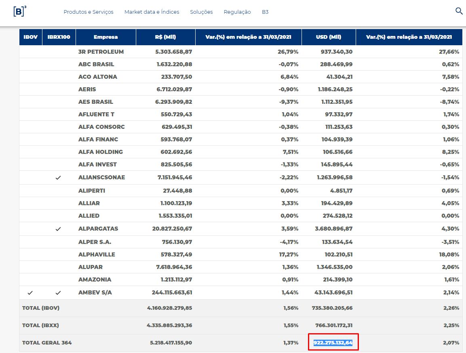Click the Var.(%) header after USD (Mil)
Viewport: 466px width, 353px height.
click(x=409, y=37)
